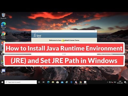Screen dimensions: 128x96
Task: Switch to the Java installer taskbar icon
Action: click(85, 82)
